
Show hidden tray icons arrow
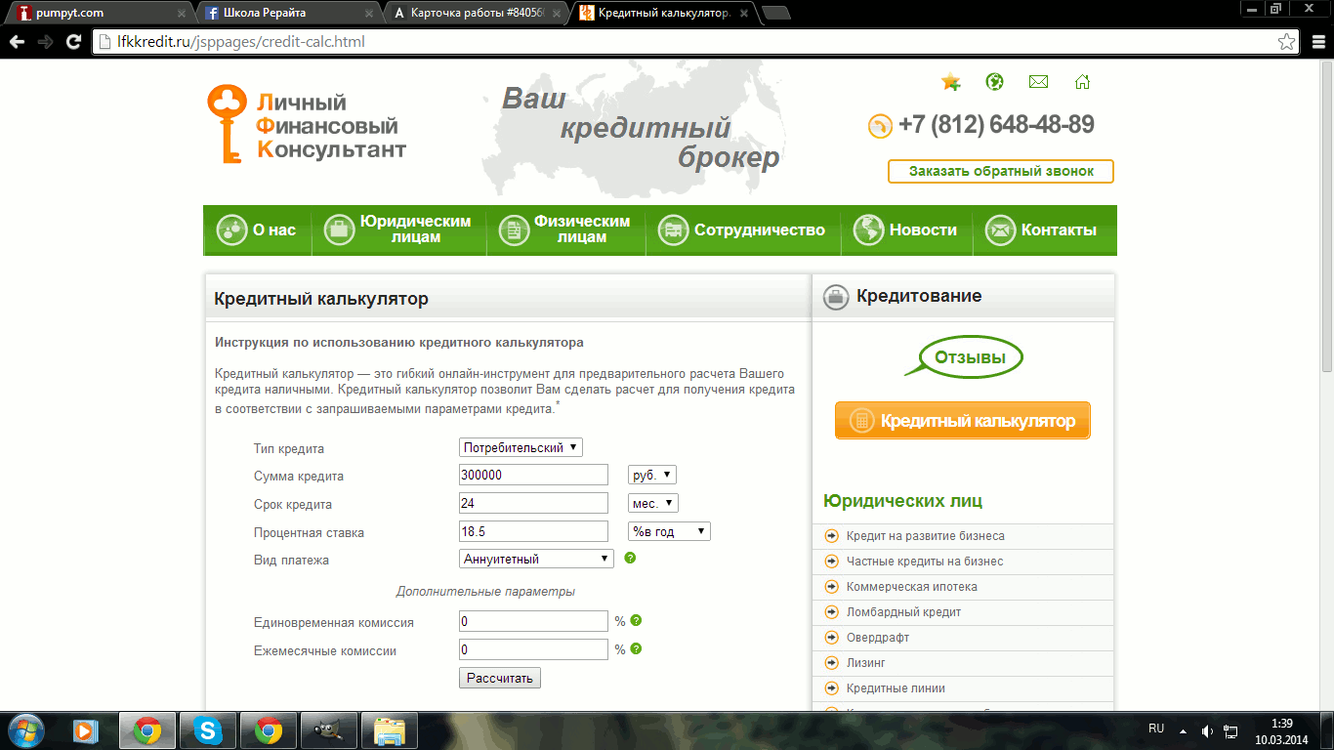1184,730
